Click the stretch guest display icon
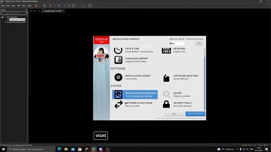Viewport: 271px width, 152px height. 90,5
